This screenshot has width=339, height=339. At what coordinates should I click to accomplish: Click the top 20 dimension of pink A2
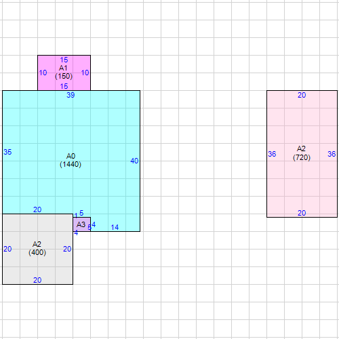tap(302, 95)
